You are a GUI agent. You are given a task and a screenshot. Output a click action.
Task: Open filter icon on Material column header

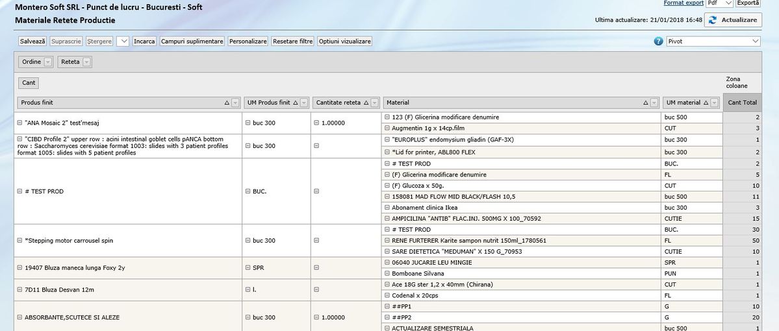(x=654, y=103)
